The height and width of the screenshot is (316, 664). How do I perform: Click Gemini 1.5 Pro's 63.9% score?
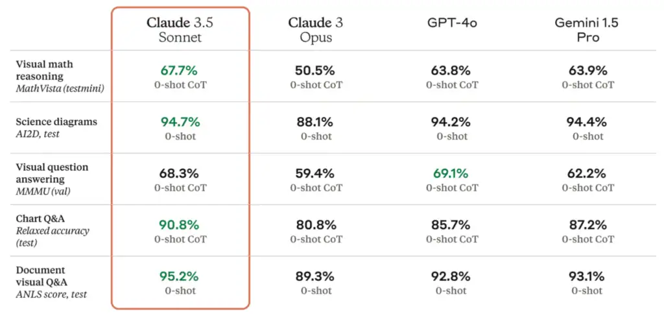[x=586, y=70]
